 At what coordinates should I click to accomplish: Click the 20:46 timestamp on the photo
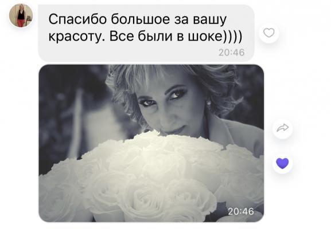pyautogui.click(x=241, y=211)
